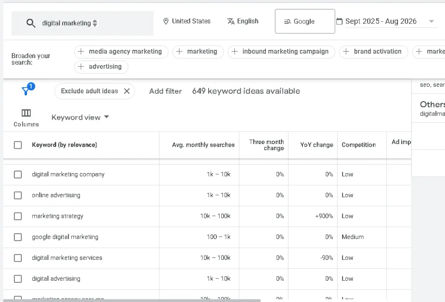Viewport: 445px width, 302px height.
Task: Click keyword digital advertising
Action: coord(56,279)
